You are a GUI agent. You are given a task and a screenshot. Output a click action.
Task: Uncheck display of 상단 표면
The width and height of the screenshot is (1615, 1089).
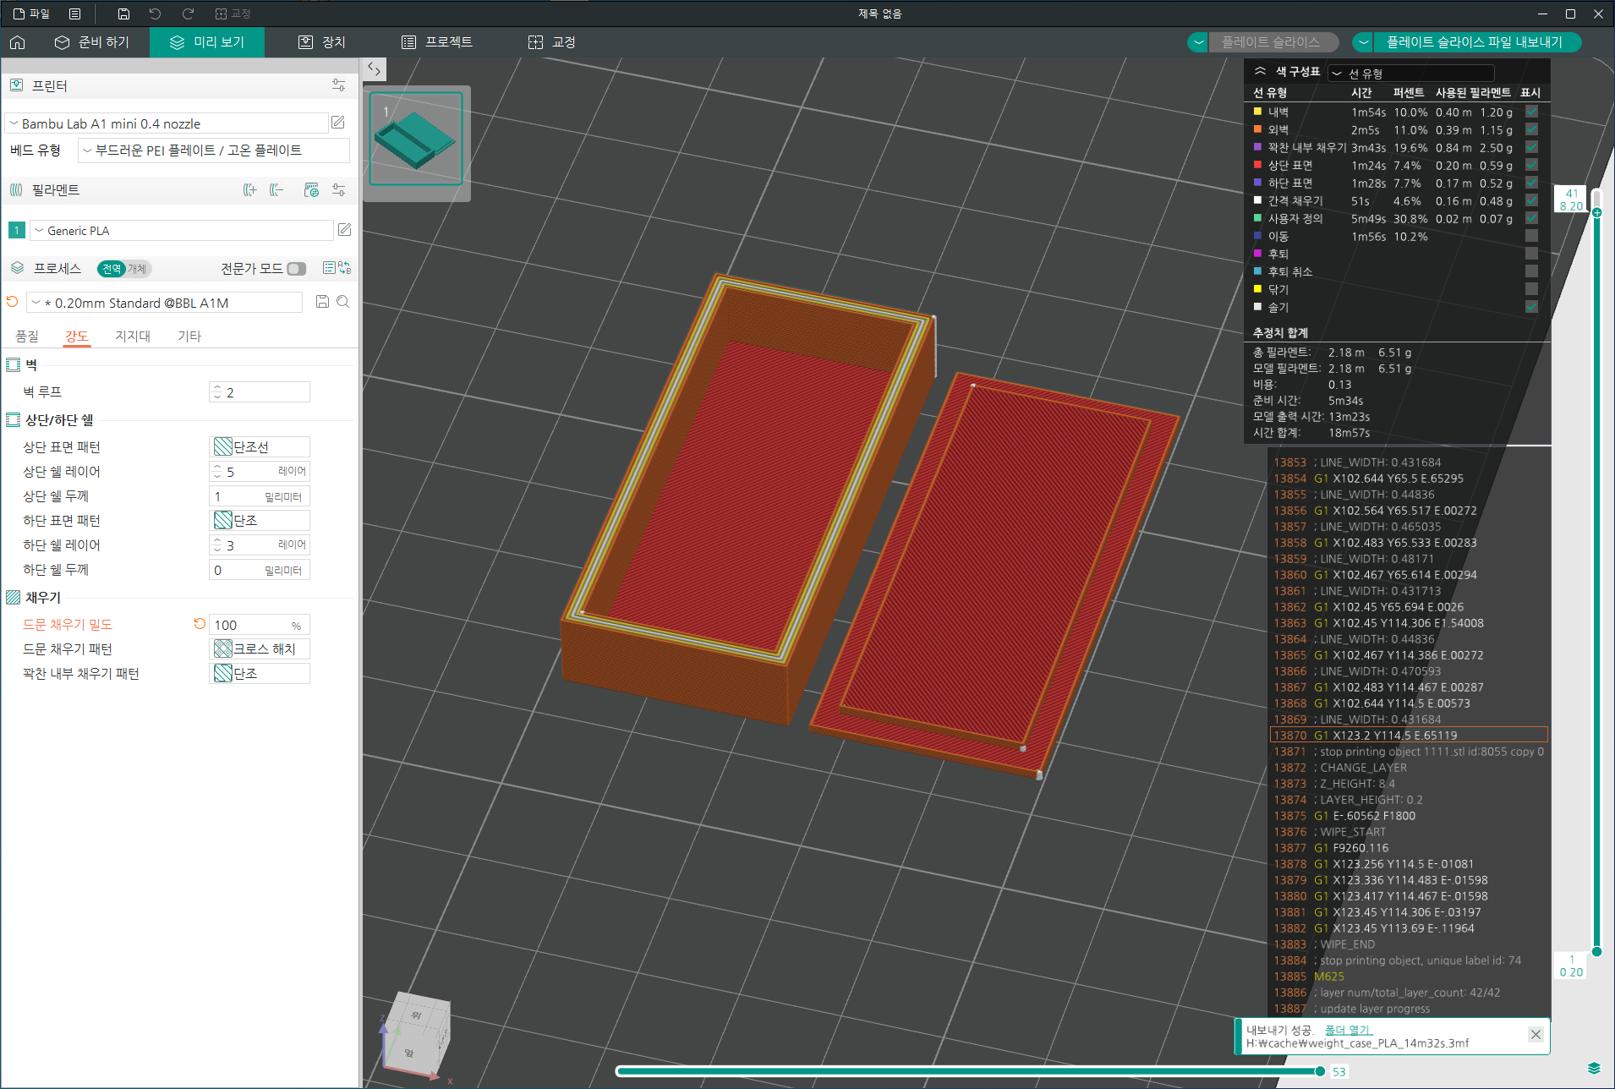1531,165
